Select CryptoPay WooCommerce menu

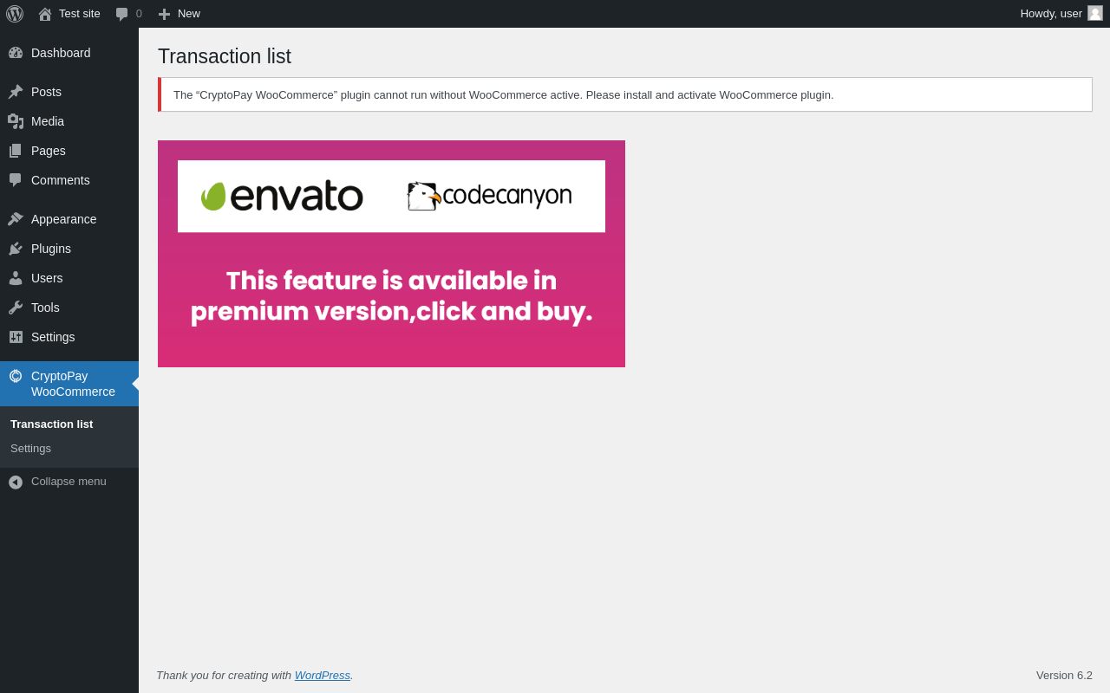tap(69, 384)
